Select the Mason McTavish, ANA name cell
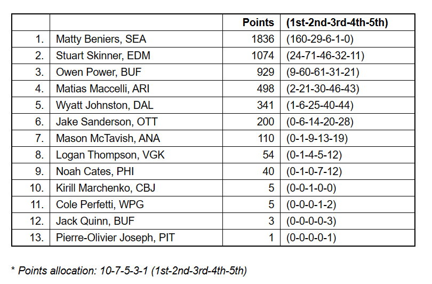Screen dimensions: 432x284 pyautogui.click(x=108, y=138)
